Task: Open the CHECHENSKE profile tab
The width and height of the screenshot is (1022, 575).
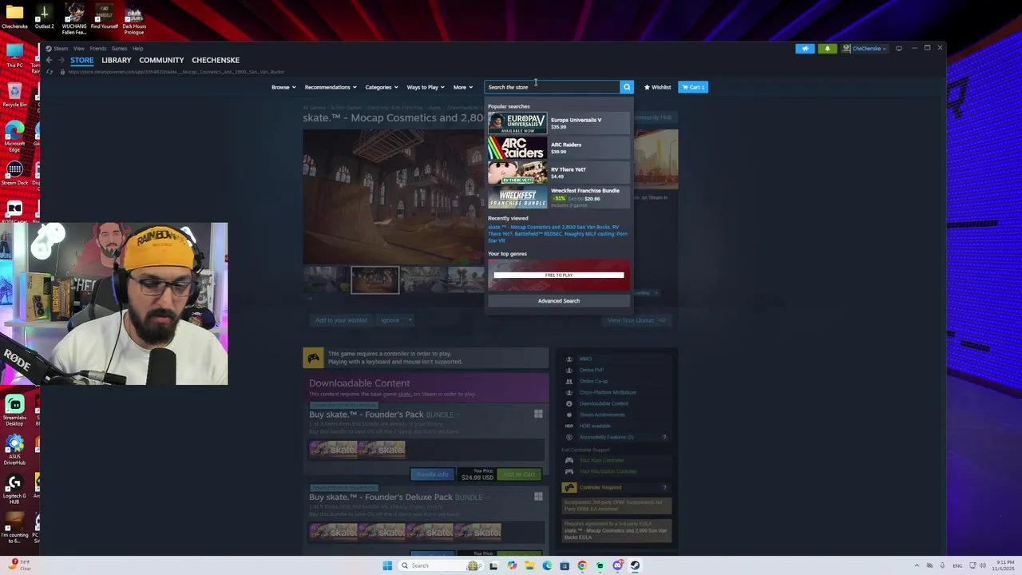Action: [216, 60]
